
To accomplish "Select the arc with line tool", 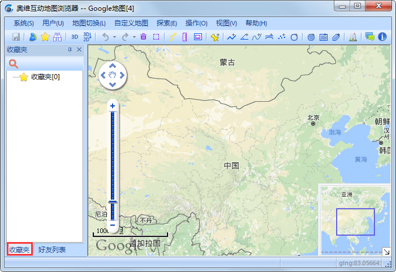I will coord(269,37).
